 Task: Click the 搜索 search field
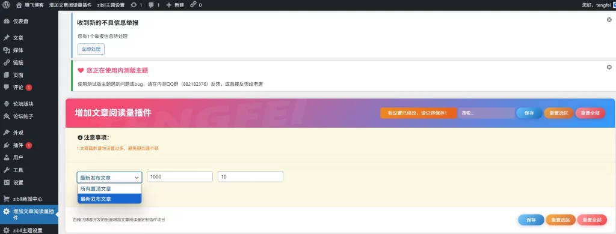tap(486, 113)
